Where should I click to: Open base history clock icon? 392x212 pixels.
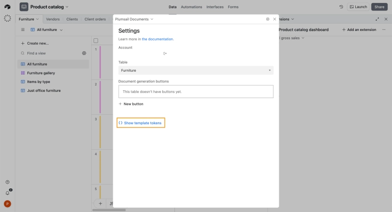coord(341,7)
